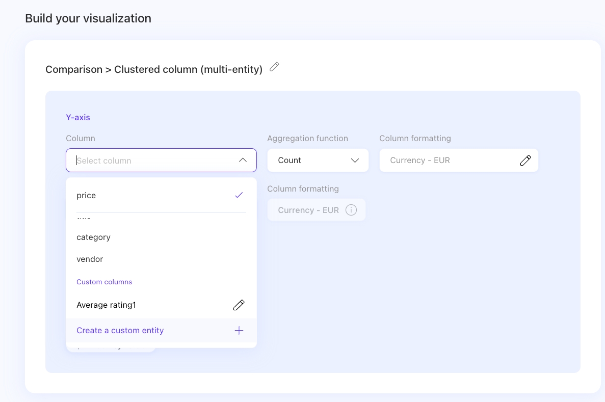
Task: Pick vendor from the column list
Action: point(90,259)
